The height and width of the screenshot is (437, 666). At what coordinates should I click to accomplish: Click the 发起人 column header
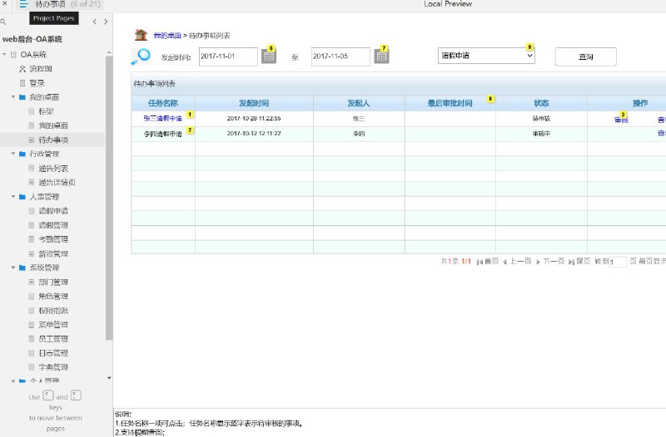point(359,103)
